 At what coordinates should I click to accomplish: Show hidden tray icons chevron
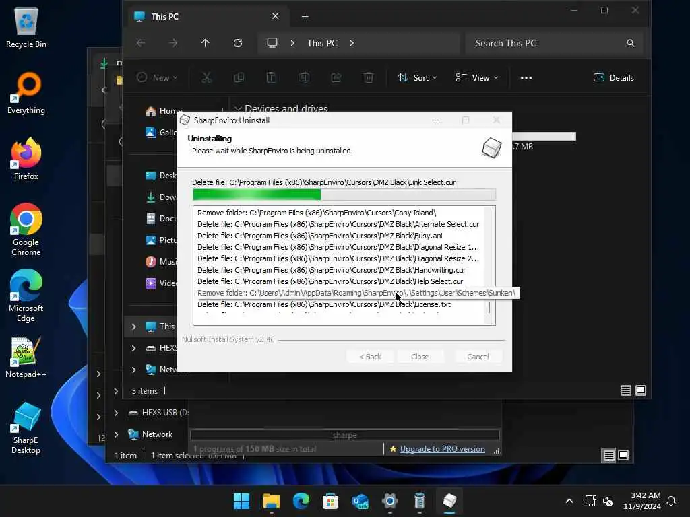coord(569,501)
